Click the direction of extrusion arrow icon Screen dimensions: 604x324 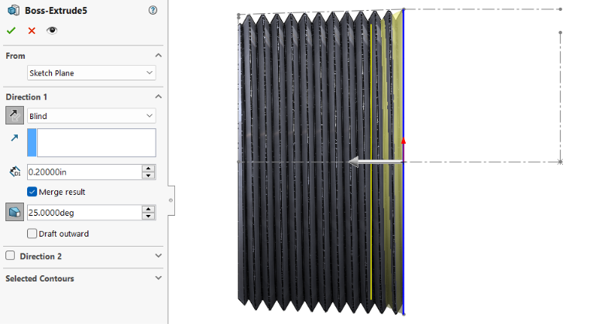[x=15, y=138]
